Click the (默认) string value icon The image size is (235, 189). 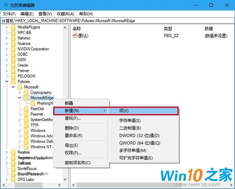point(75,36)
